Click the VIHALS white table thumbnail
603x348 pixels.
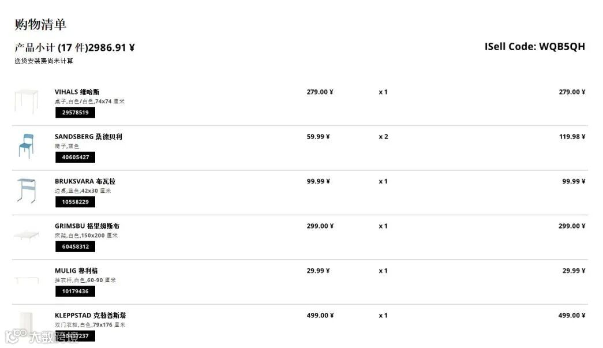(26, 101)
